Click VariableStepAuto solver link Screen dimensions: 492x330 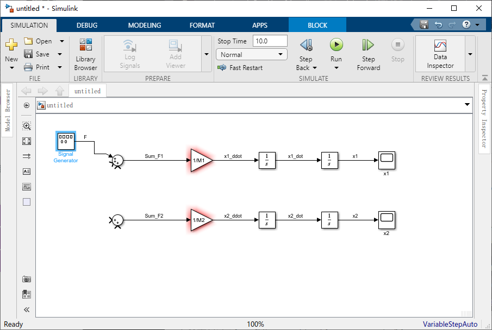coord(450,324)
